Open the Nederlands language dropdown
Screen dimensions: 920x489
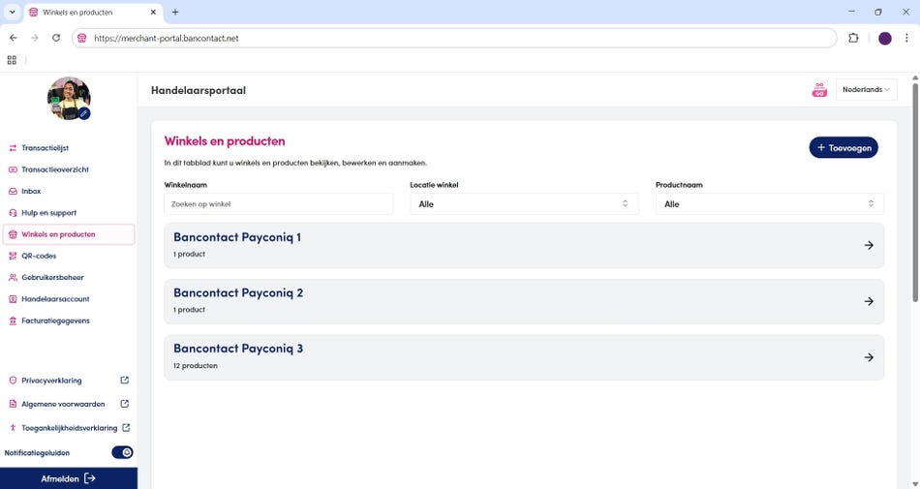(x=866, y=90)
